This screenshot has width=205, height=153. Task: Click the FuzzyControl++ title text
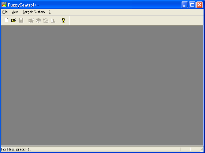tap(23, 5)
